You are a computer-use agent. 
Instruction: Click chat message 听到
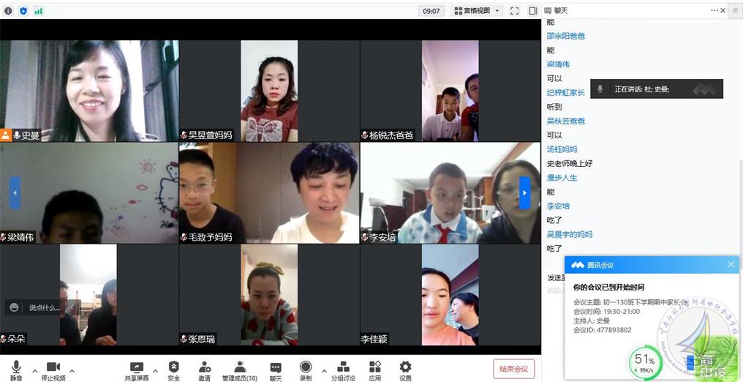point(554,107)
